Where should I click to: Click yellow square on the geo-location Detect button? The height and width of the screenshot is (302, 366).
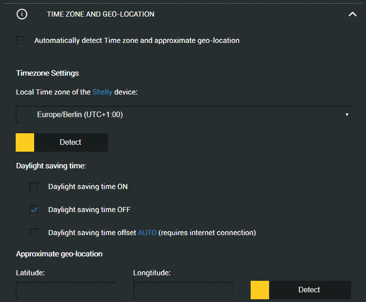click(x=260, y=290)
